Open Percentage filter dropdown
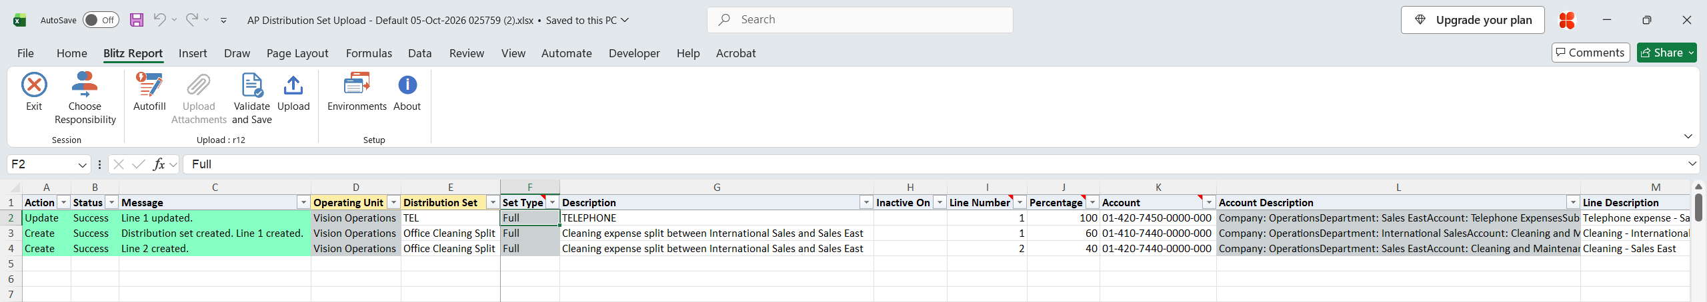1707x302 pixels. (x=1092, y=202)
